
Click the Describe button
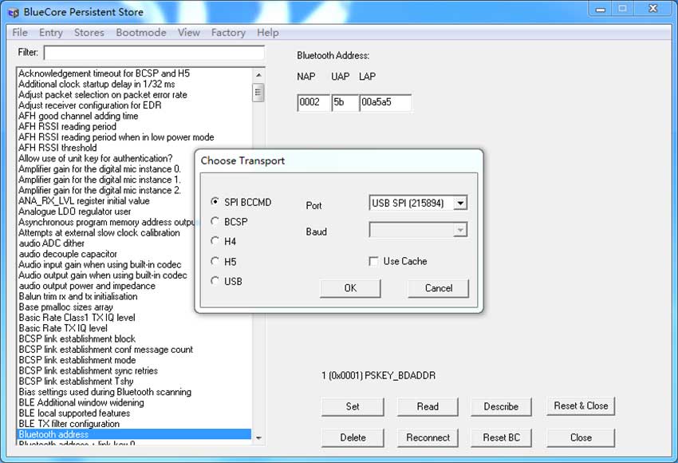[x=501, y=406]
